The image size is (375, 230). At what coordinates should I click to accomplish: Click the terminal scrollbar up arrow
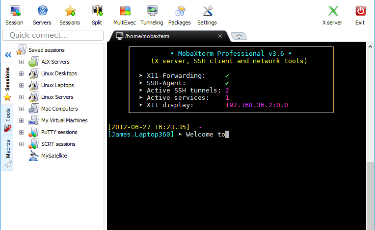(370, 46)
